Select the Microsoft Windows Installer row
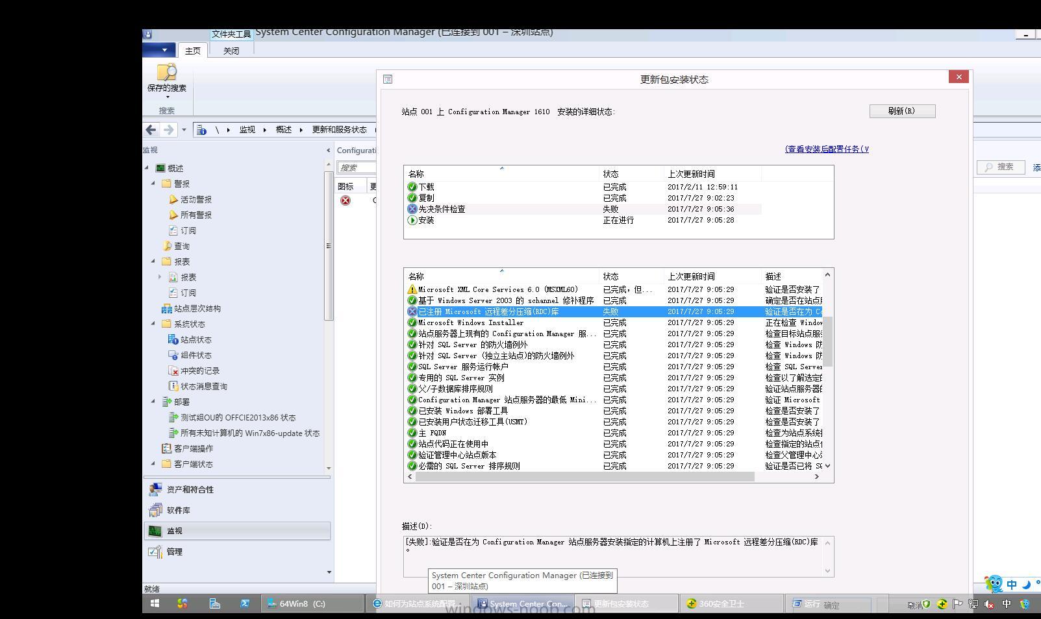Viewport: 1041px width, 619px height. 614,322
